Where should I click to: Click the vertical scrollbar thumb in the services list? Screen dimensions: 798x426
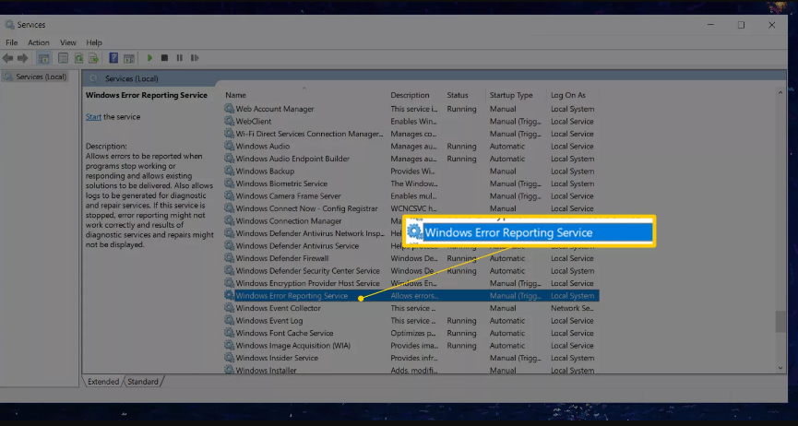[x=780, y=322]
